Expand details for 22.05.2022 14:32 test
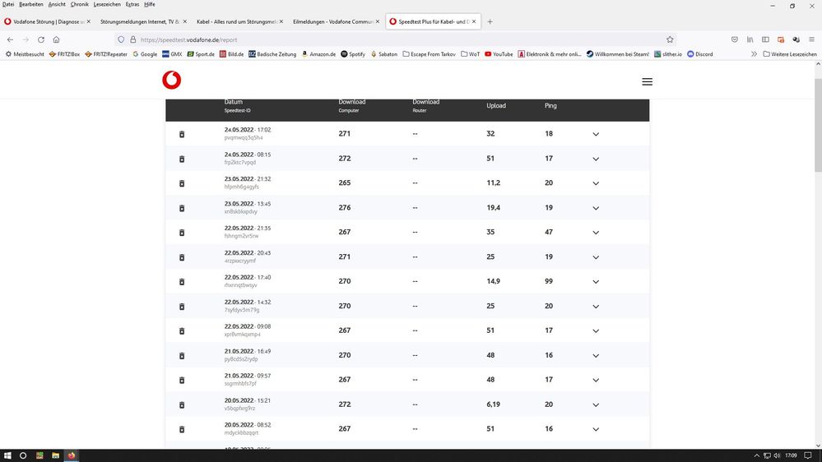Screen dimensions: 822x462 (x=596, y=307)
